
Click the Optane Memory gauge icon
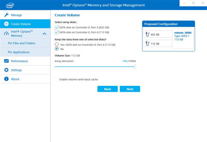point(6,34)
